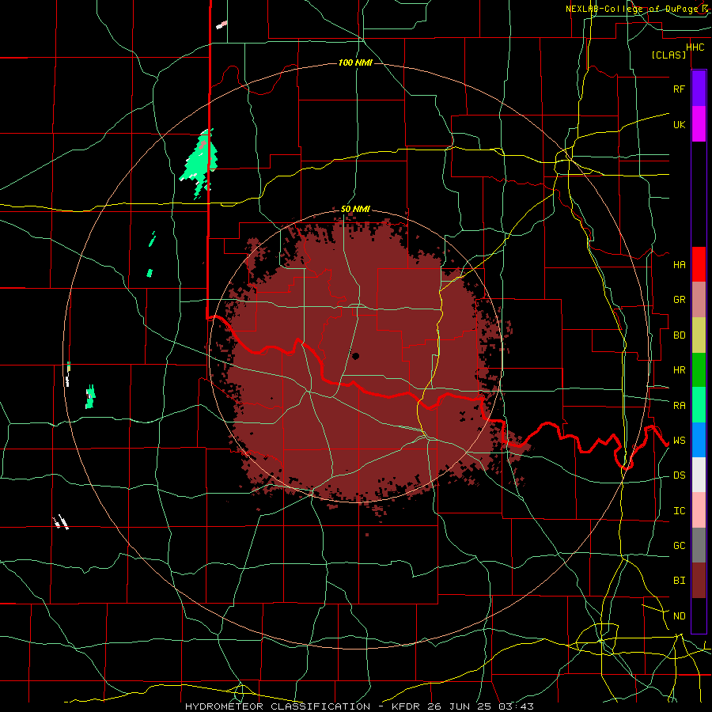Image resolution: width=712 pixels, height=712 pixels.
Task: Select the GR pink-brown legend swatch
Action: pyautogui.click(x=699, y=300)
